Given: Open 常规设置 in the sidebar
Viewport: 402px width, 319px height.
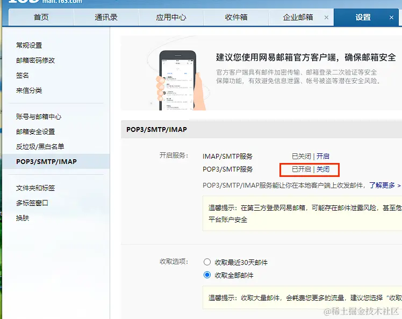Looking at the screenshot, I should click(29, 45).
